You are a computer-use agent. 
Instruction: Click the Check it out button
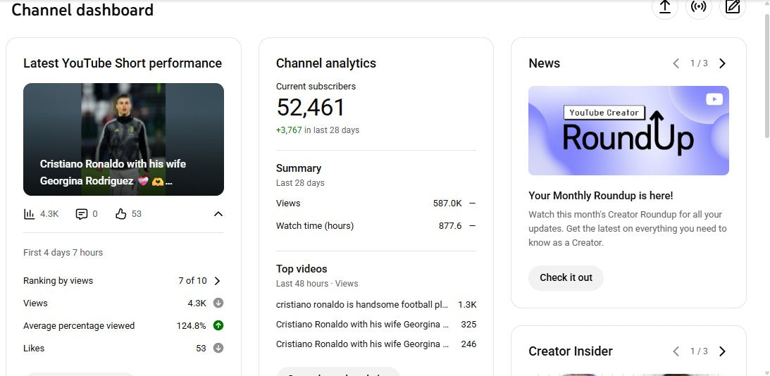(x=566, y=277)
